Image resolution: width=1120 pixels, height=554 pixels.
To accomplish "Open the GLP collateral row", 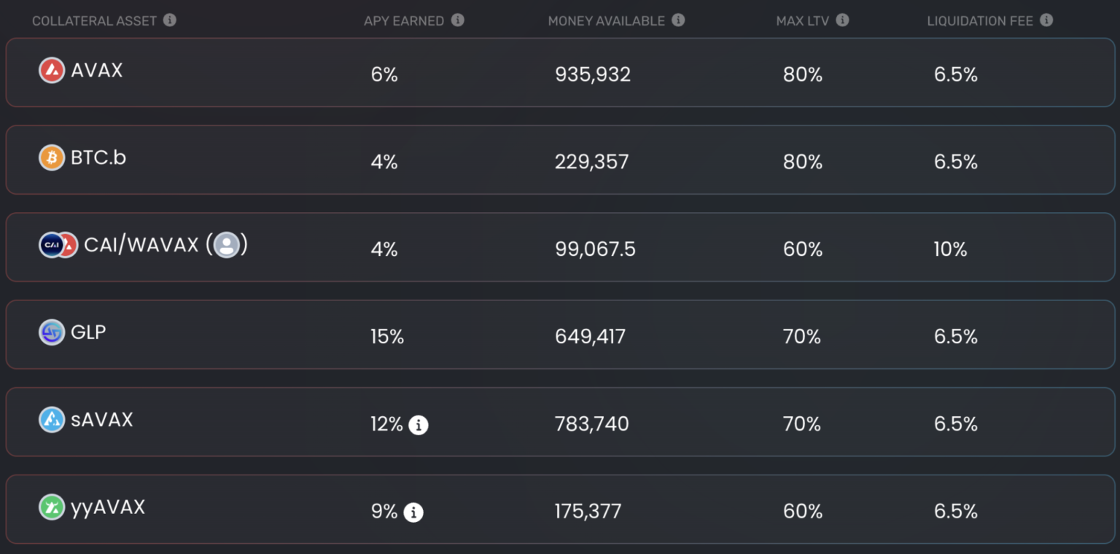I will 560,335.
